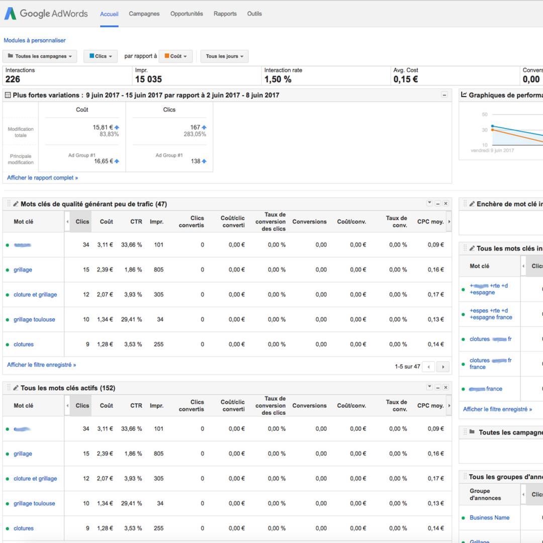Go to previous page of keyword results
Image resolution: width=543 pixels, height=543 pixels.
429,367
